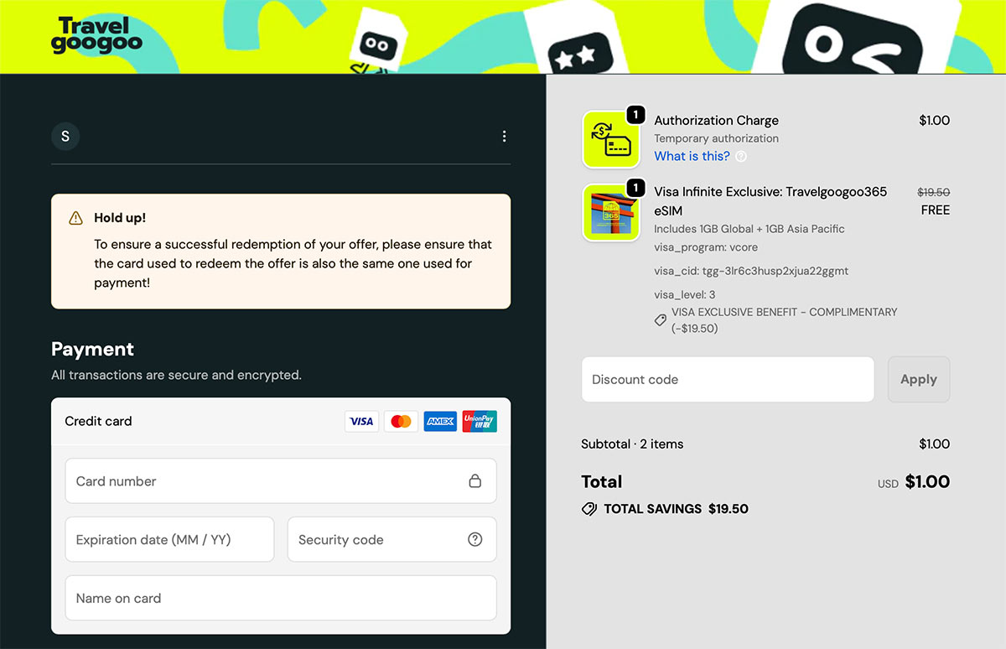Click the warning triangle in Hold up notice
The height and width of the screenshot is (649, 1006).
click(75, 217)
